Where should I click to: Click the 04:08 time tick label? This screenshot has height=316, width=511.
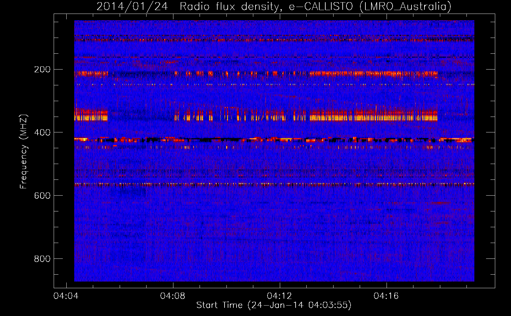coord(173,296)
